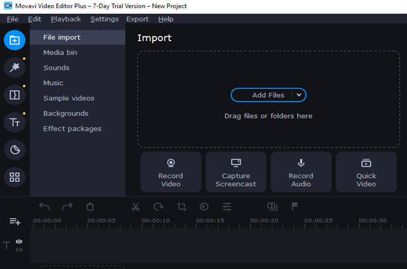407x269 pixels.
Task: Open the File menu
Action: (x=13, y=19)
